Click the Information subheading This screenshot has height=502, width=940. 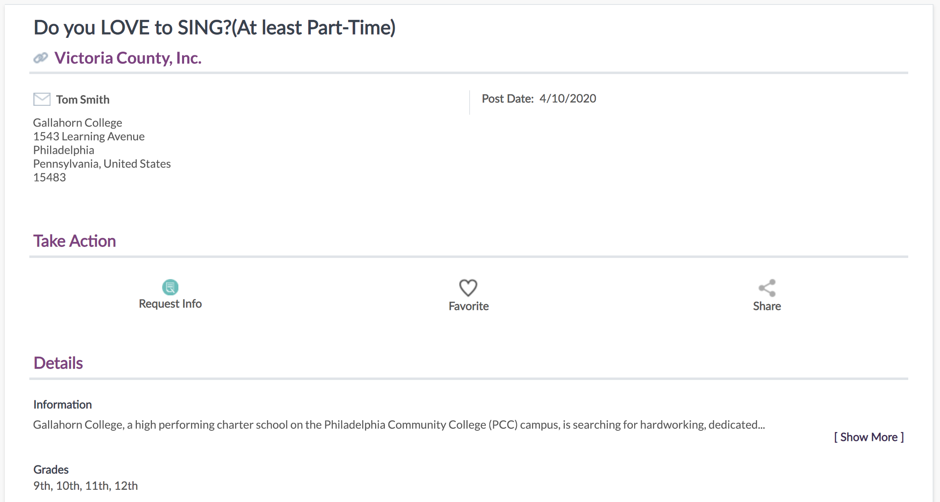(63, 405)
